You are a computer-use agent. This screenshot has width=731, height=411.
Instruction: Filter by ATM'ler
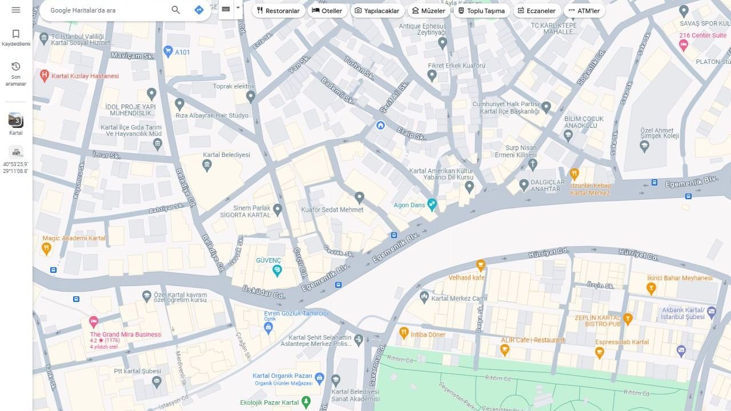[x=584, y=10]
